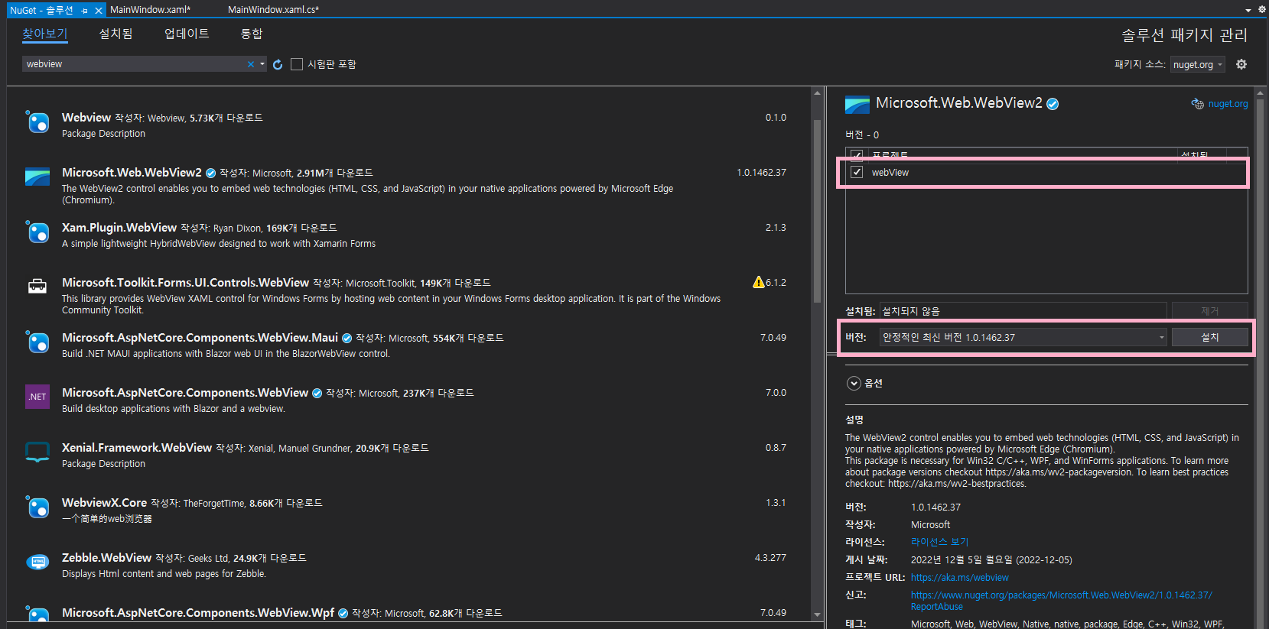Viewport: 1269px width, 629px height.
Task: Open package source settings gear
Action: (1241, 64)
